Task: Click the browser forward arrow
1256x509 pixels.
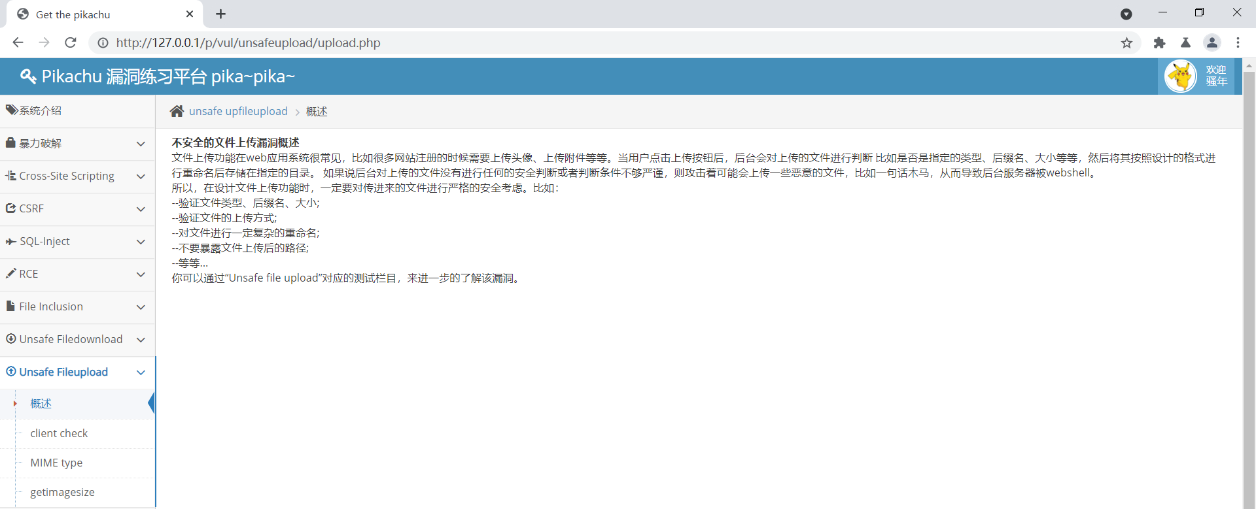Action: (44, 42)
